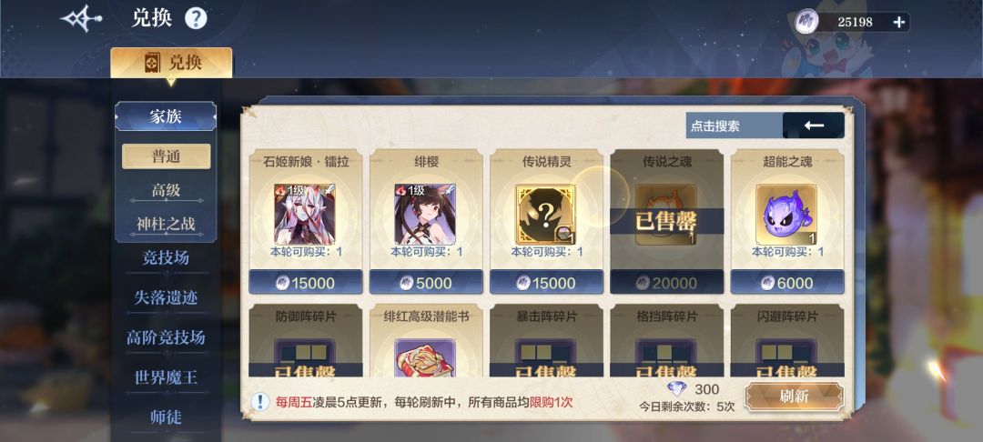The image size is (983, 442).
Task: Open the 传说精灵 mystery icon
Action: (x=545, y=214)
